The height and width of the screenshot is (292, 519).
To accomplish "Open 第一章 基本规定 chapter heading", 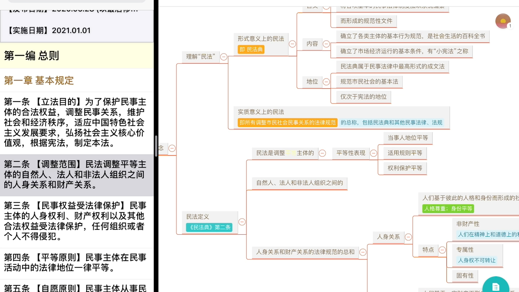I will tap(77, 80).
